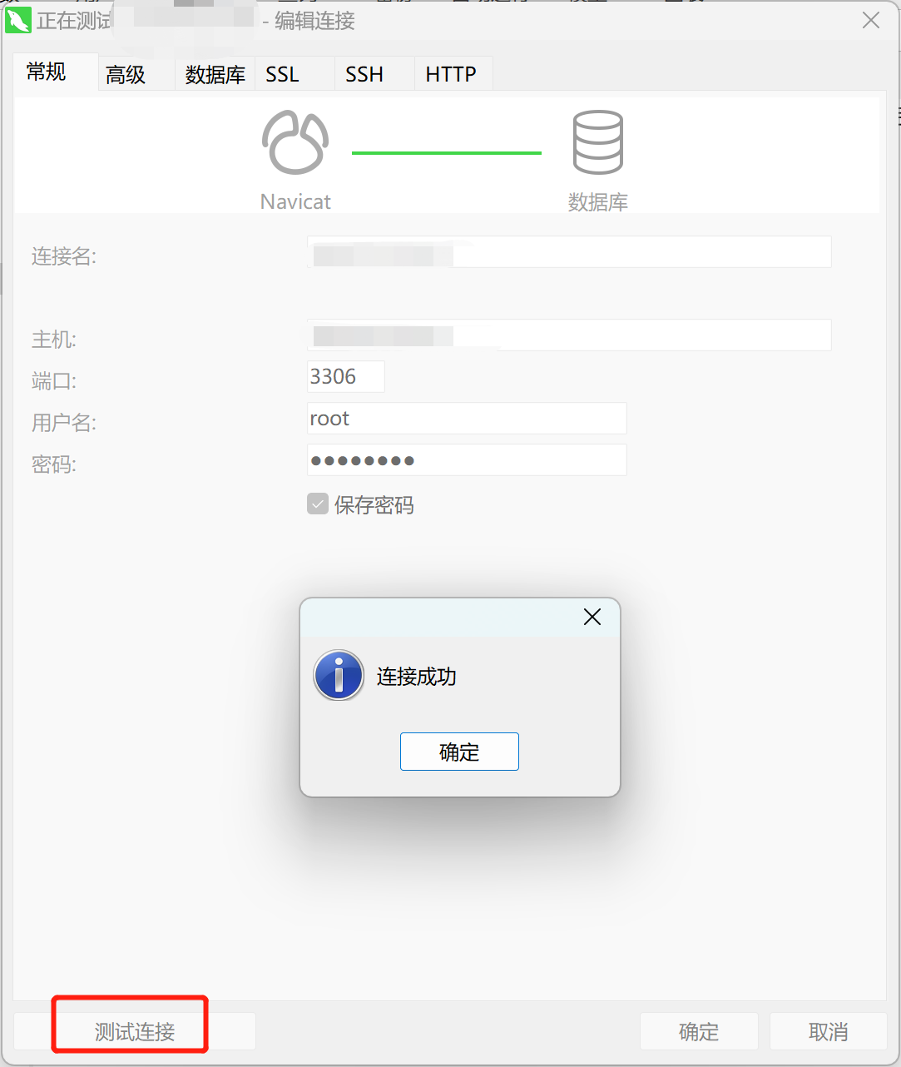Confirm the 连接成功 dialog with 确定
Viewport: 901px width, 1067px height.
click(x=459, y=752)
